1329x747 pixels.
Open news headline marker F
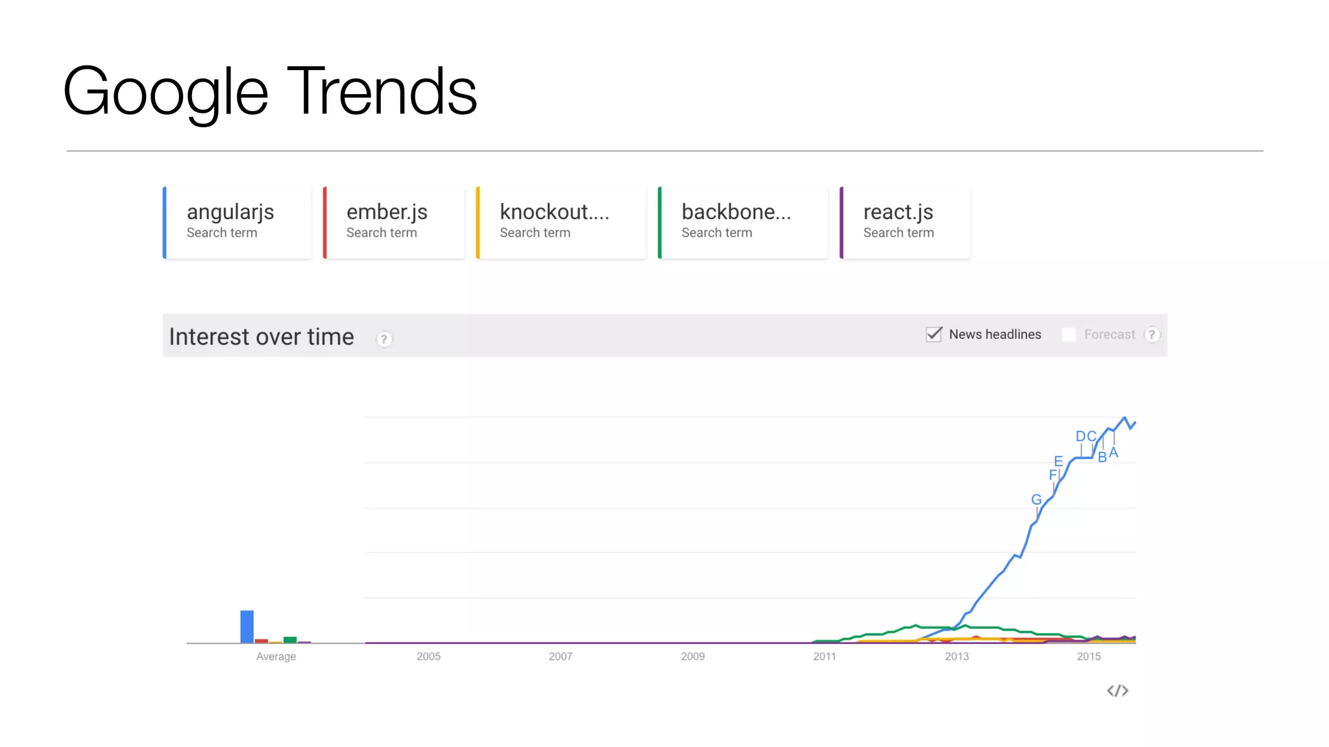click(1053, 475)
